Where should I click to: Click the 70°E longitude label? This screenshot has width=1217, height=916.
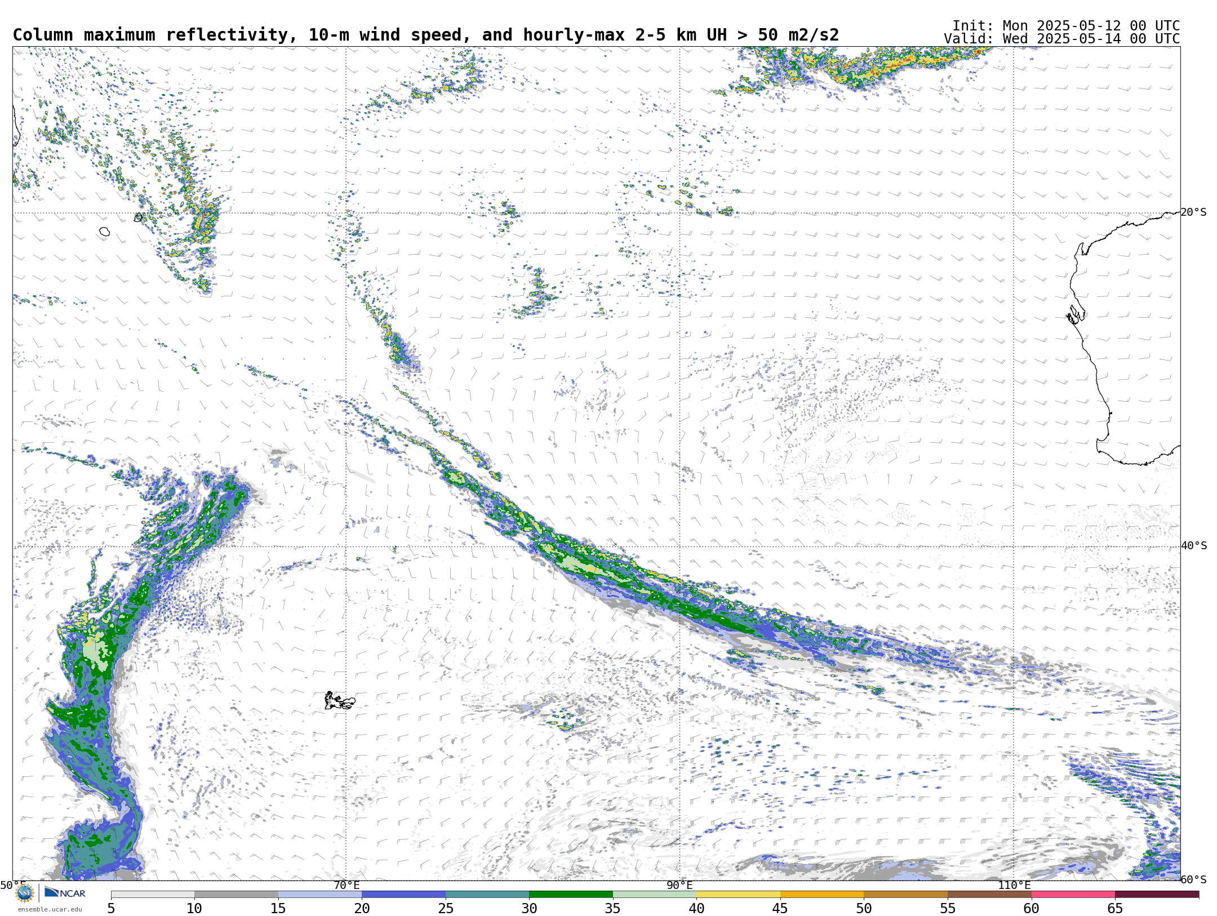click(346, 885)
